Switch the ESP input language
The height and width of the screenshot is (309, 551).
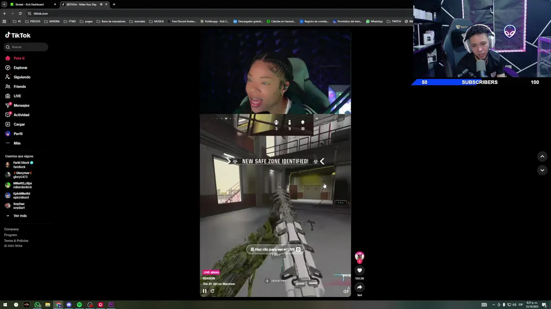click(520, 305)
